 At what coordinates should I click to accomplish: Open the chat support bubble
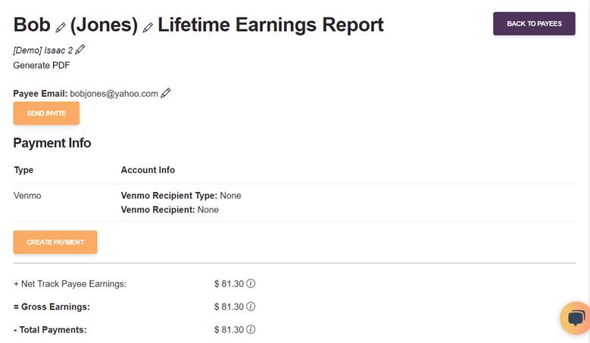click(x=576, y=318)
